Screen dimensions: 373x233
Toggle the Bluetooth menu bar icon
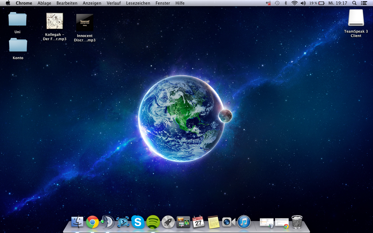[286, 3]
